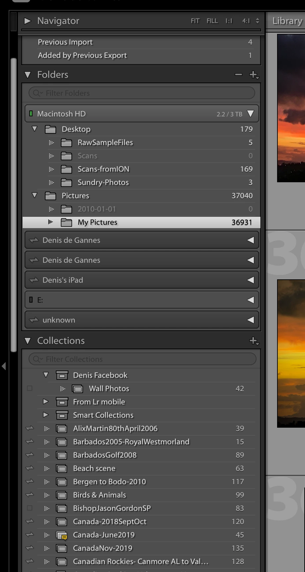Open the zoom ratio stepper arrows
The image size is (305, 572).
pyautogui.click(x=257, y=21)
